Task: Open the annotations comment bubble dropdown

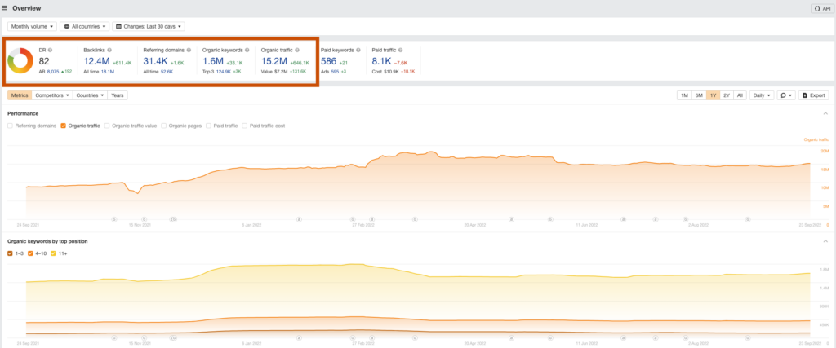Action: (x=785, y=95)
